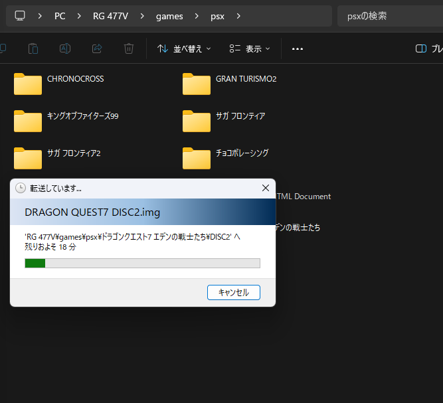Click the rename icon in the toolbar
The width and height of the screenshot is (443, 403).
coord(65,48)
